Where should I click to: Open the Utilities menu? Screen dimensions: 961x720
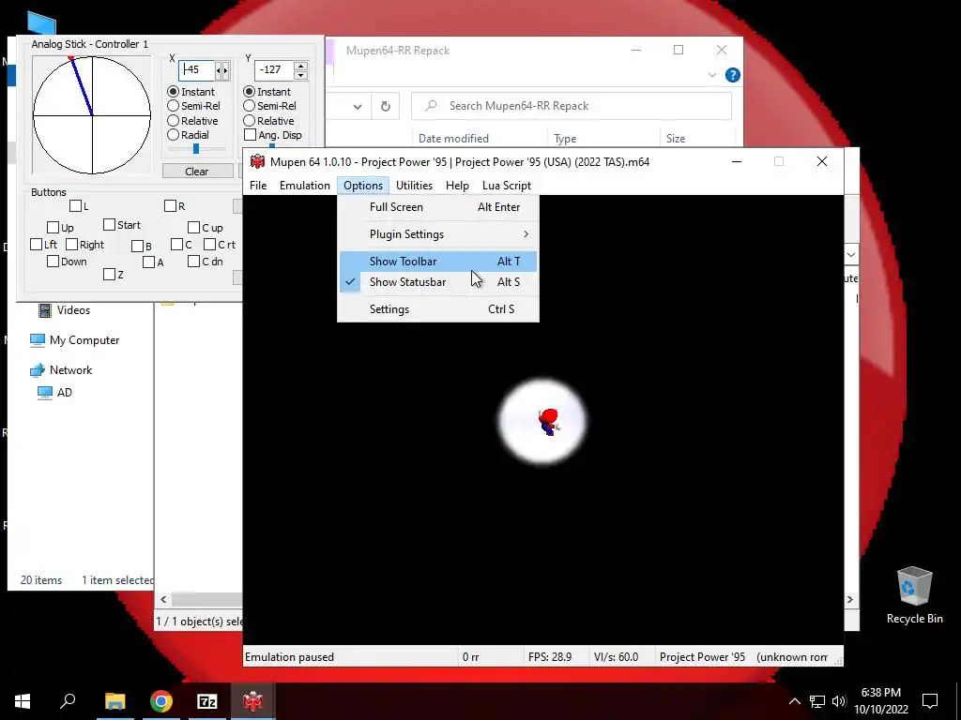coord(414,185)
